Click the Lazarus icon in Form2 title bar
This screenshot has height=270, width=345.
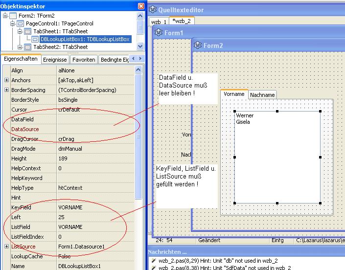click(198, 45)
